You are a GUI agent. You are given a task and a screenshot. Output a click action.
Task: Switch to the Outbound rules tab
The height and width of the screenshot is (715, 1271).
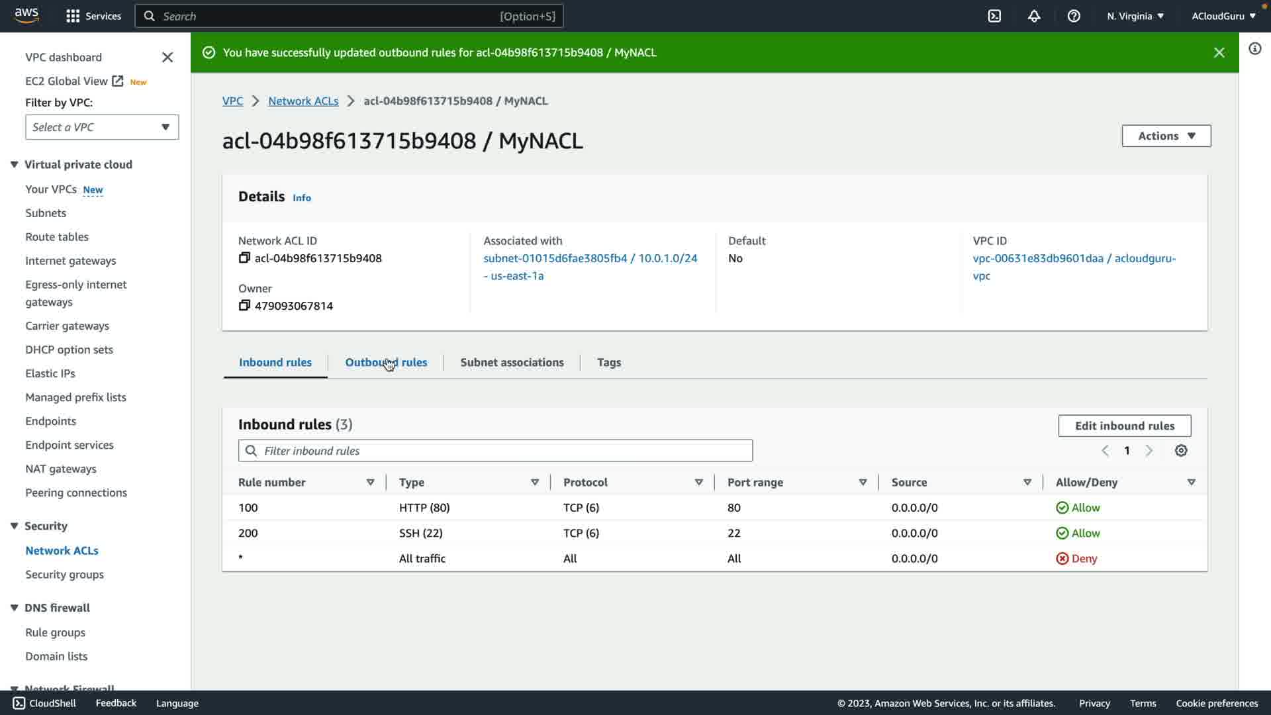[x=386, y=362]
